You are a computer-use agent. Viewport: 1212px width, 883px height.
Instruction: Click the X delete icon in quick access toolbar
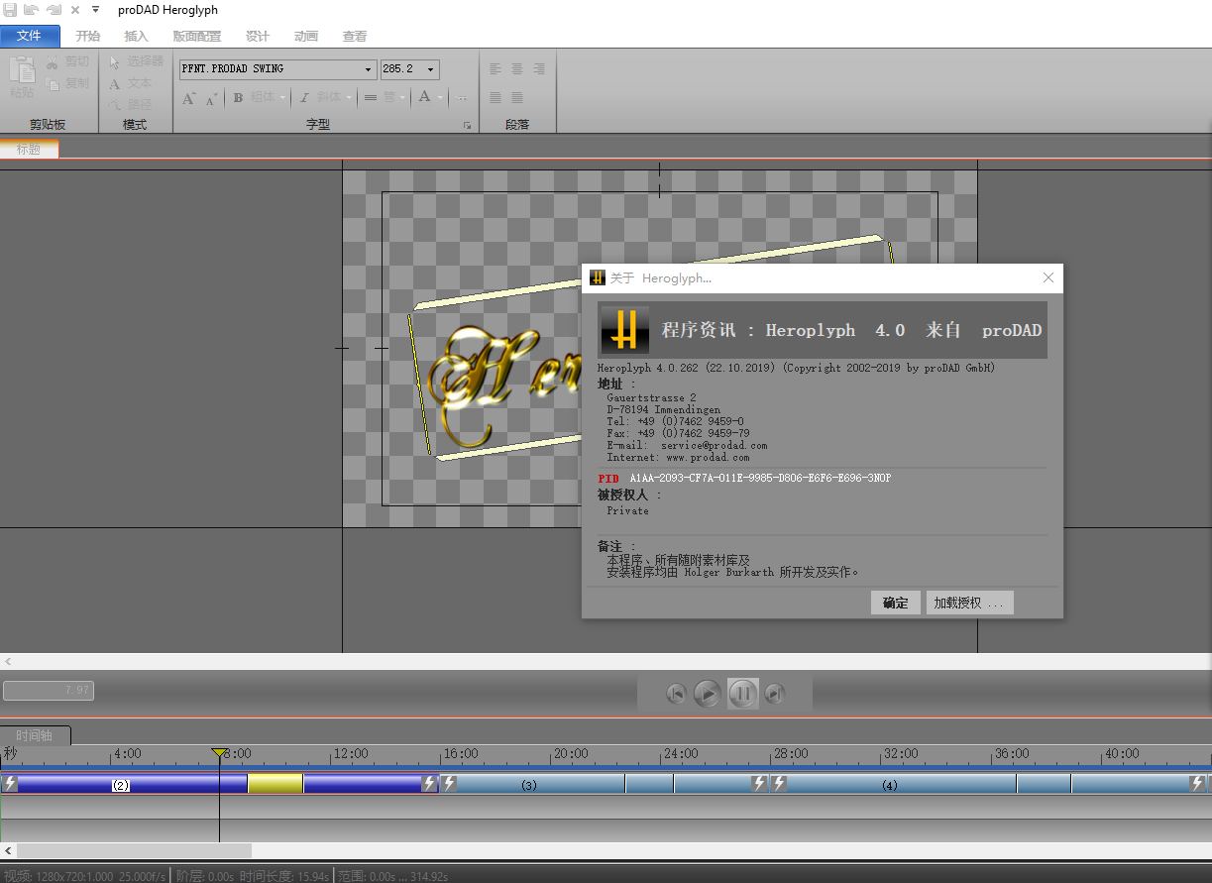(74, 10)
